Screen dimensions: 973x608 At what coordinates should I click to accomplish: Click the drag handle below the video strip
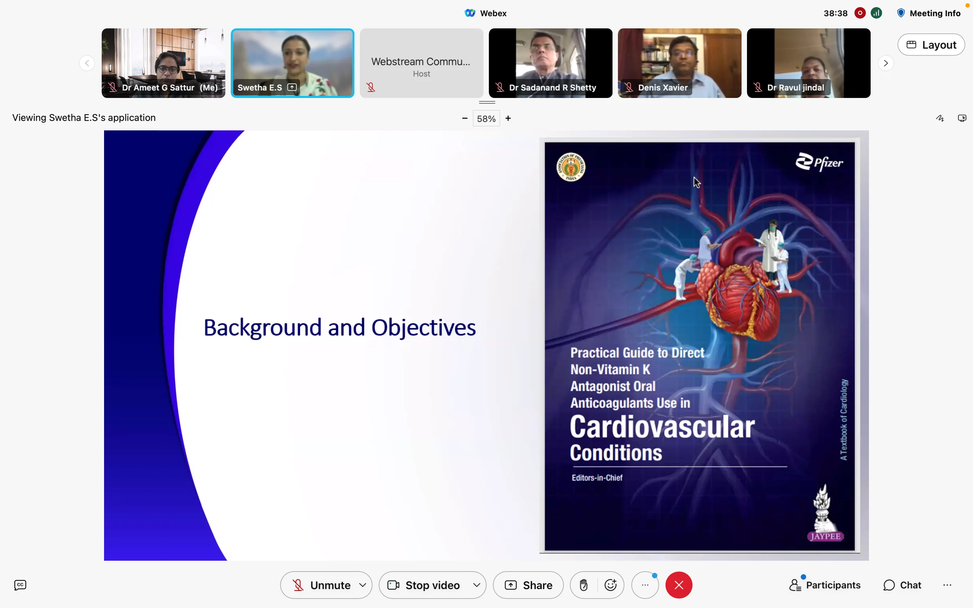pyautogui.click(x=487, y=103)
